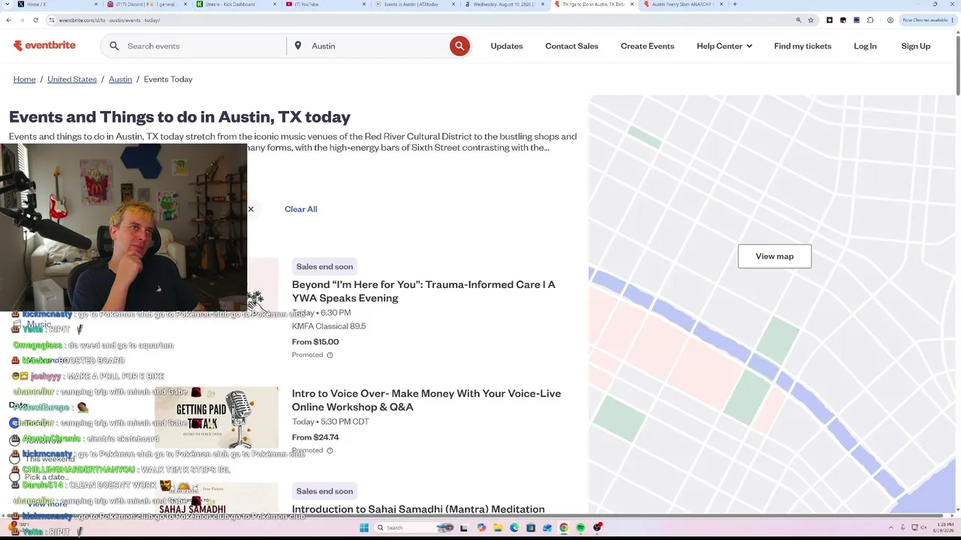Click Sign Up
The image size is (961, 540).
915,46
